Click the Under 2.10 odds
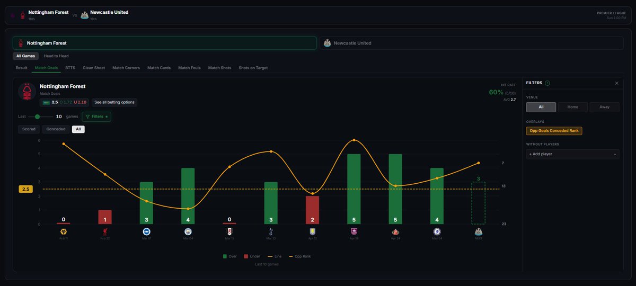Screen dimensions: 636x286 point(80,102)
